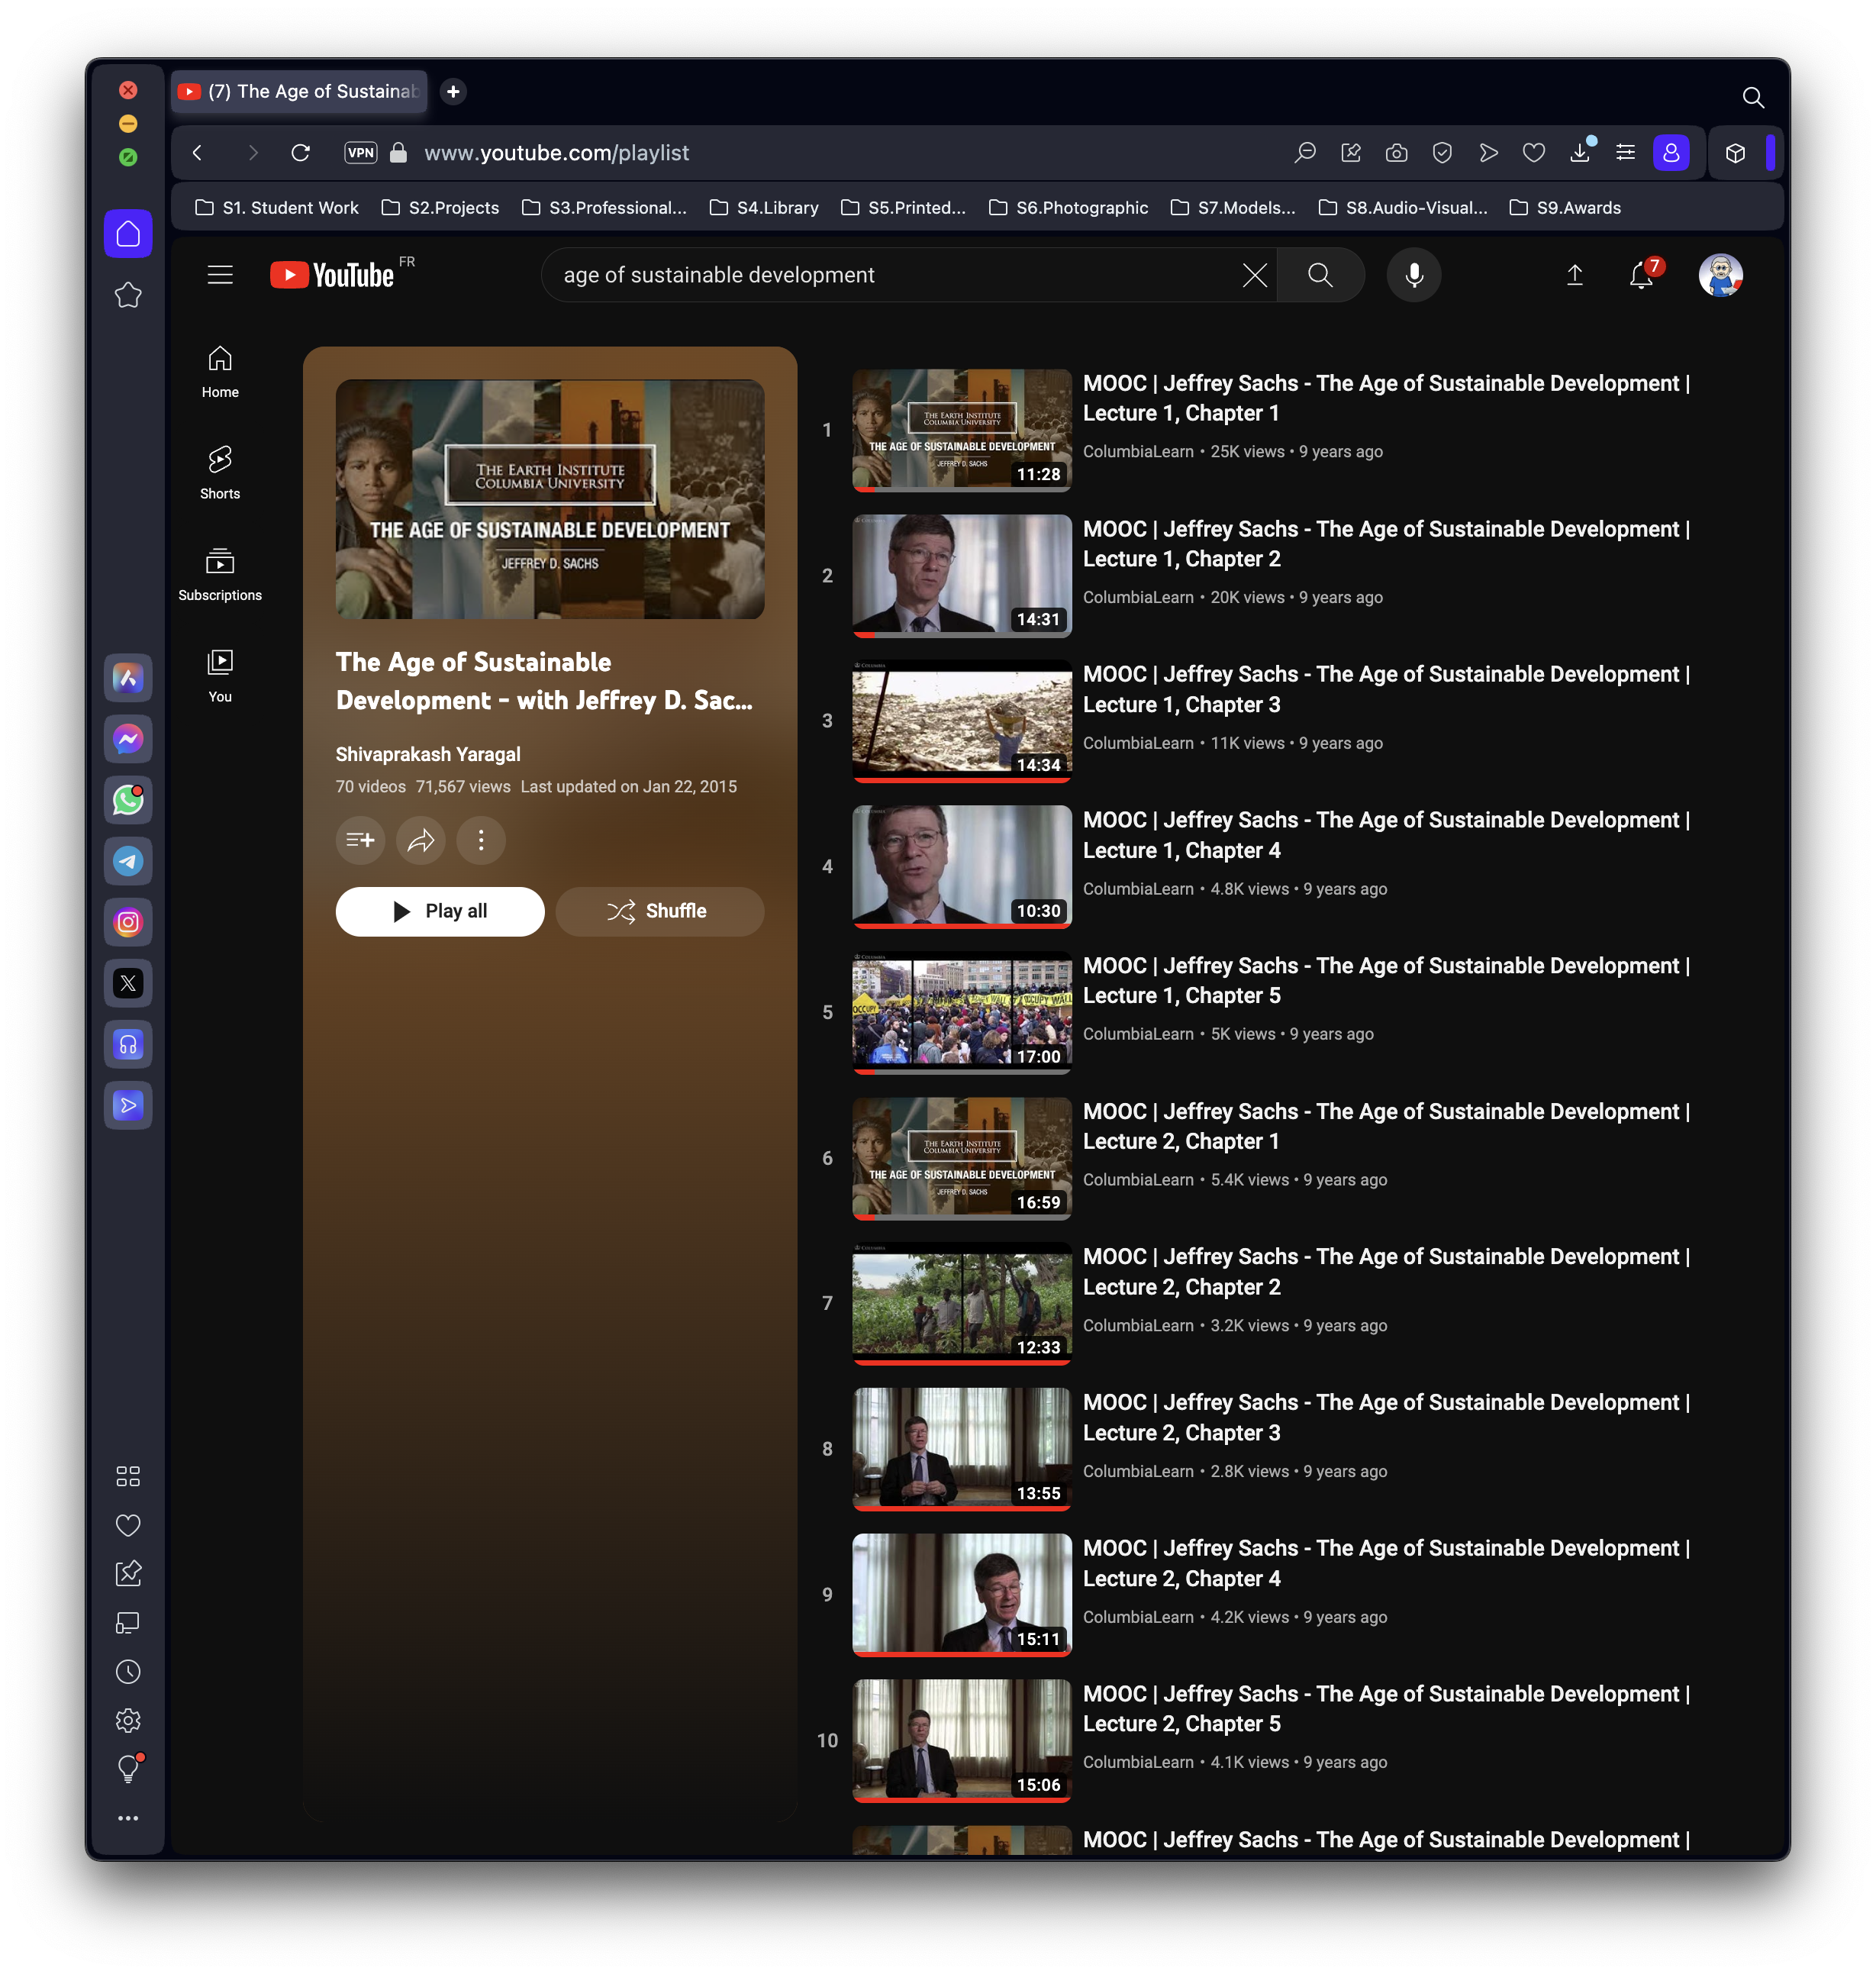1876x1974 pixels.
Task: Open a new tab with plus button
Action: coord(453,91)
